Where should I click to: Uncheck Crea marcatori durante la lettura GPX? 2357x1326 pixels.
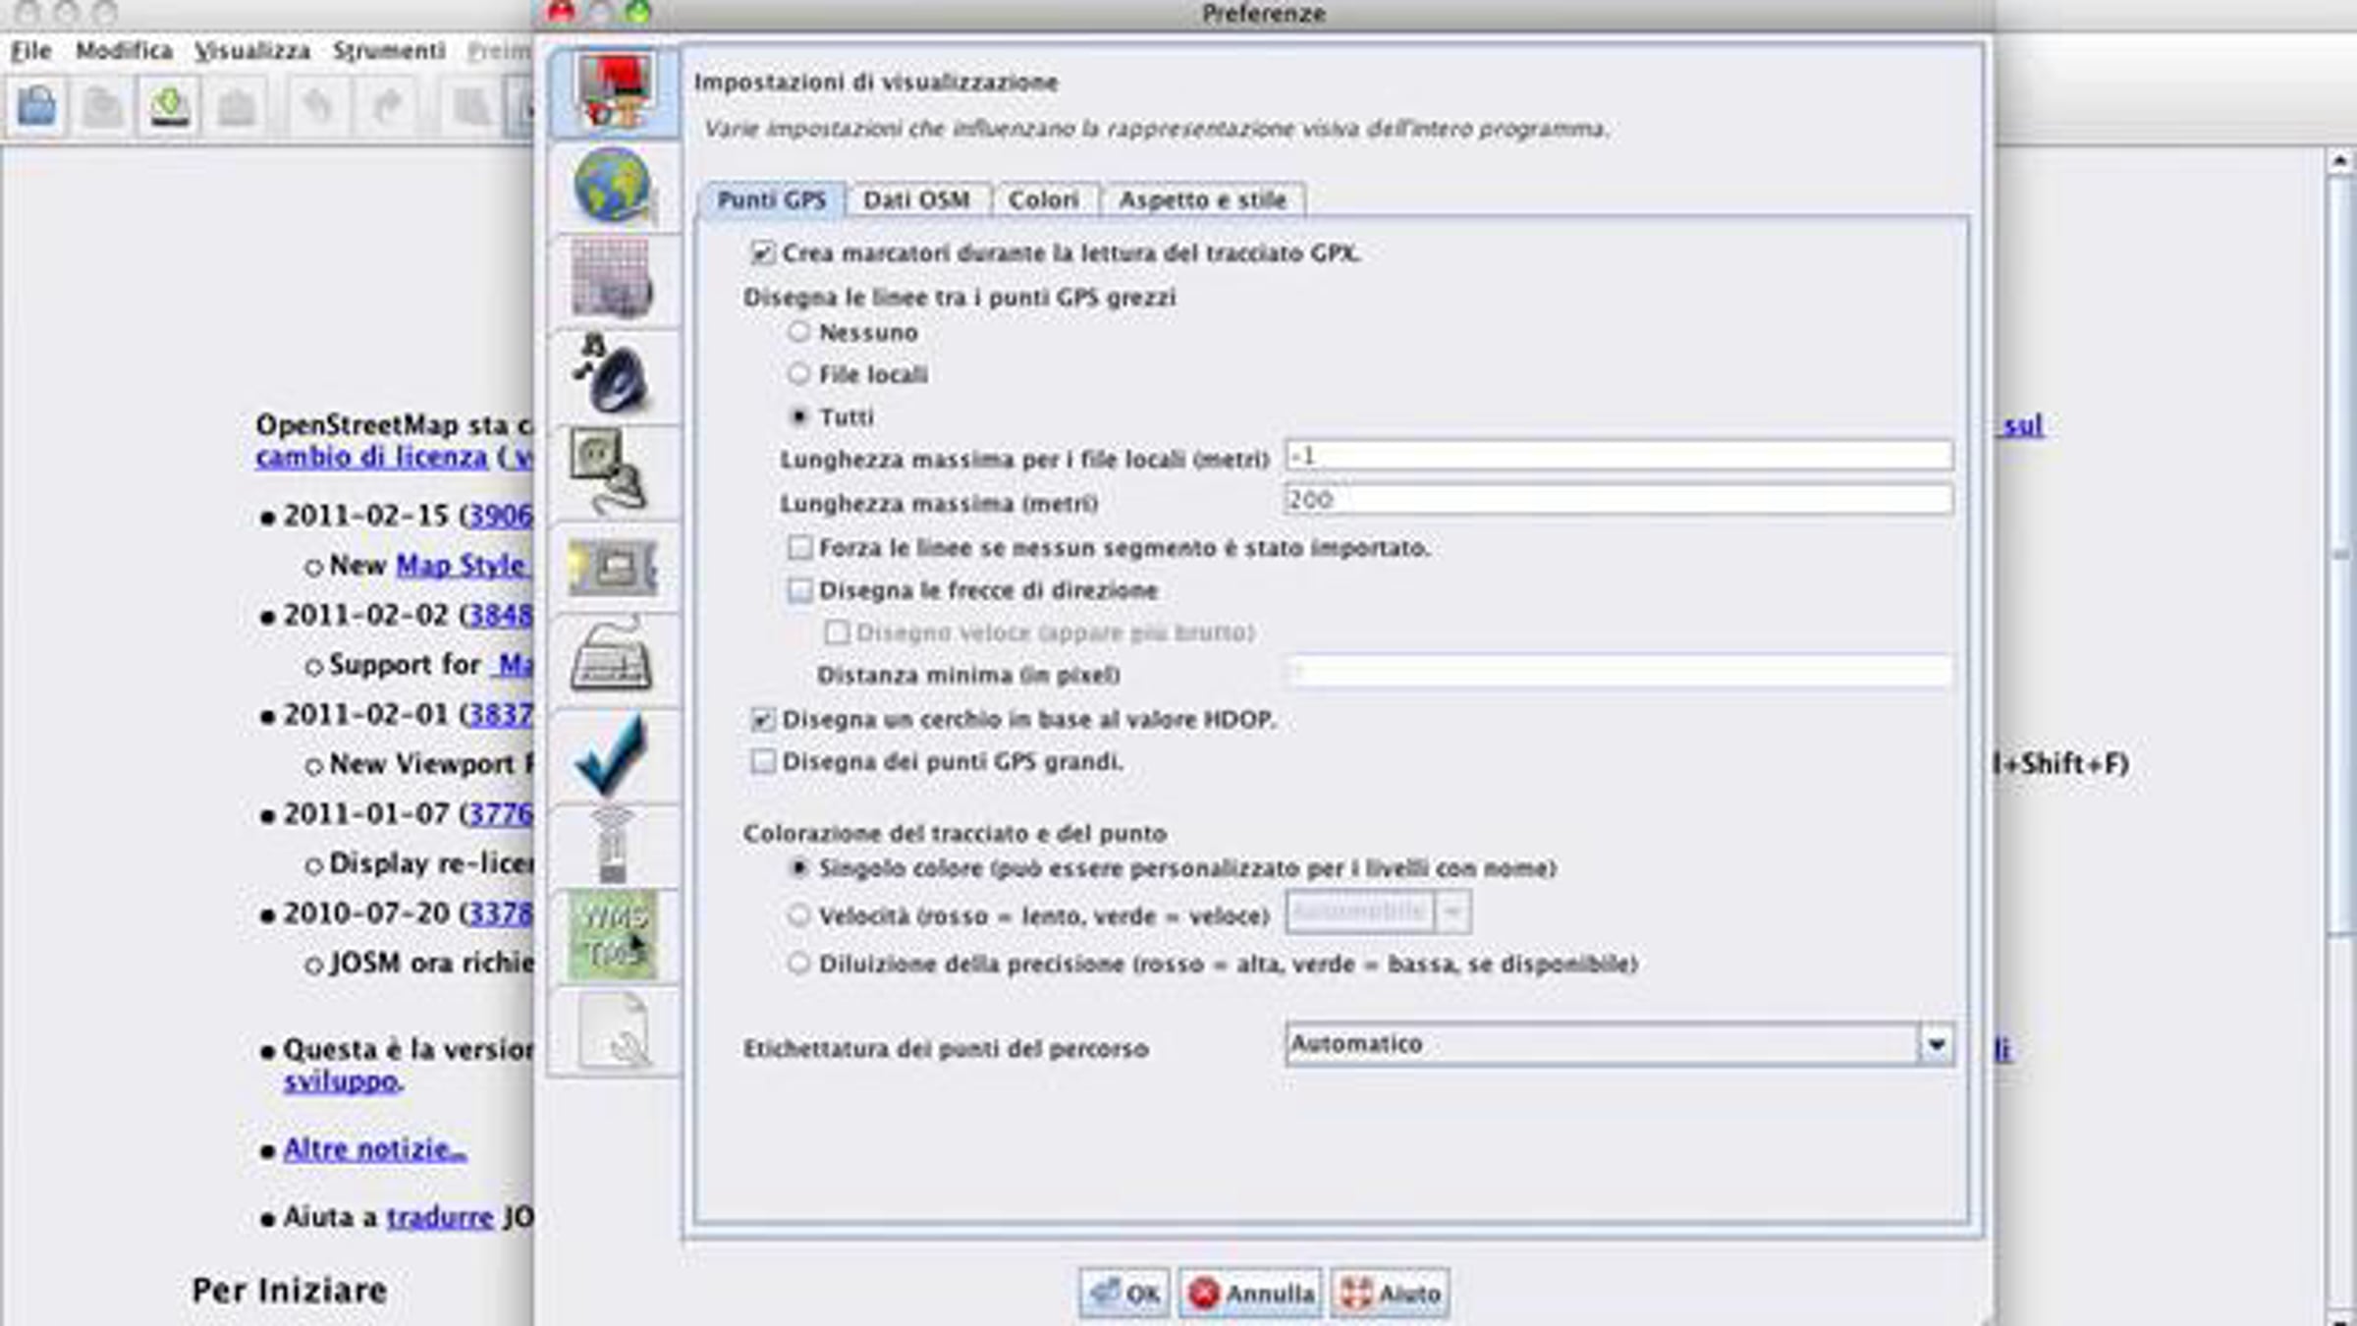(x=762, y=253)
